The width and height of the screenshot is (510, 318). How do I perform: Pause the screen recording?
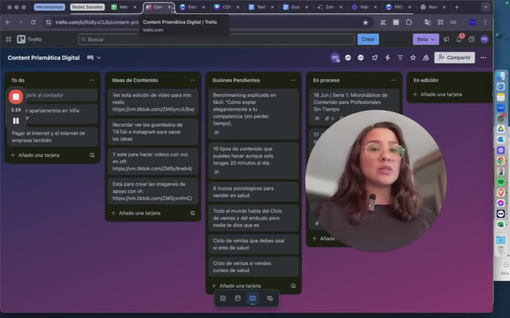tap(16, 121)
